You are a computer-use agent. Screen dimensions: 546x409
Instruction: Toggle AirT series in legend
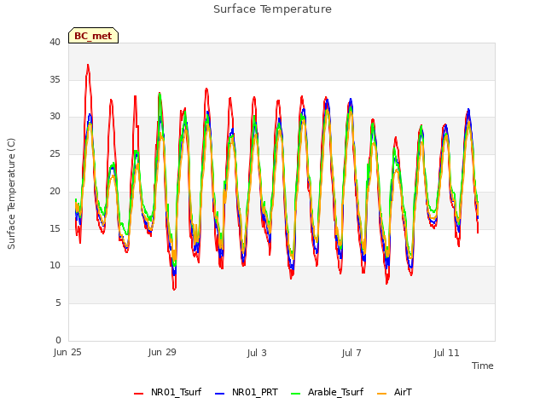394,392
